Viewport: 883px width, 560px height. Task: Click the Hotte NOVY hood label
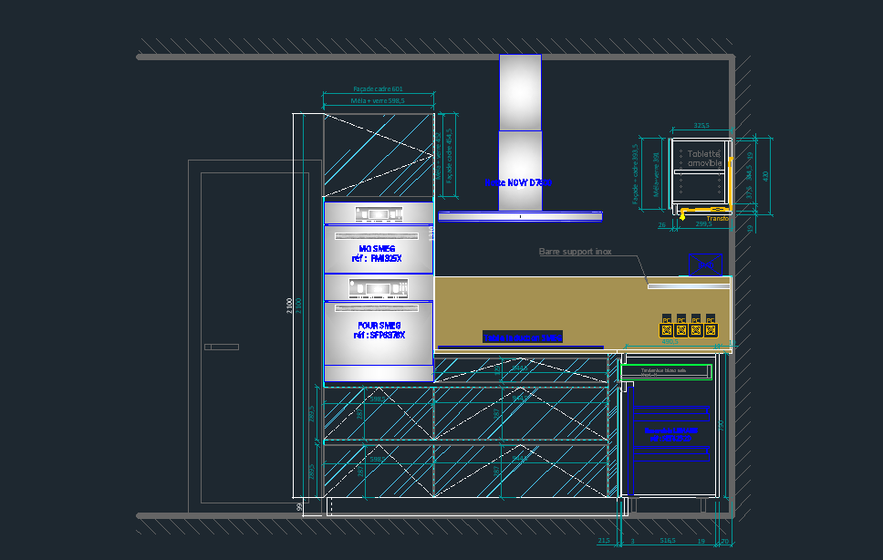[x=518, y=182]
